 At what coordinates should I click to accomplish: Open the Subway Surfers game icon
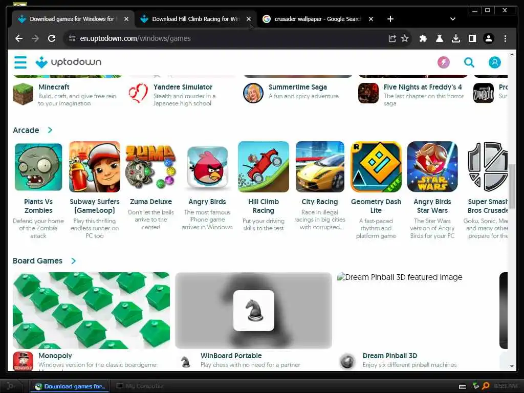pyautogui.click(x=95, y=167)
